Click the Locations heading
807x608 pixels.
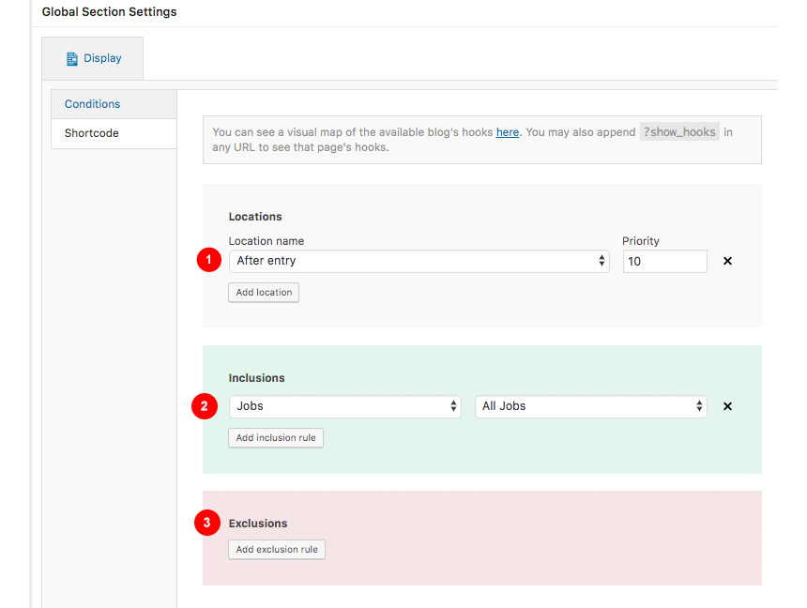pyautogui.click(x=255, y=217)
